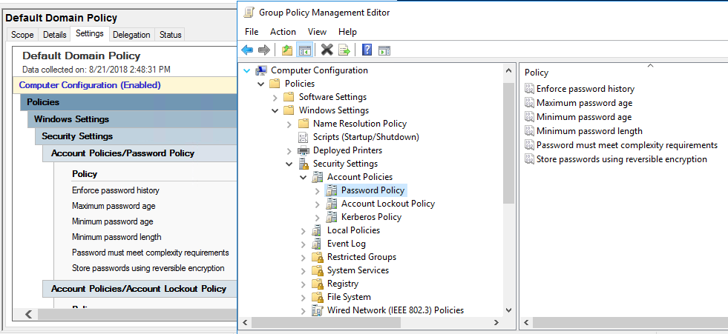Open the View menu
This screenshot has height=334, width=728.
coord(317,32)
